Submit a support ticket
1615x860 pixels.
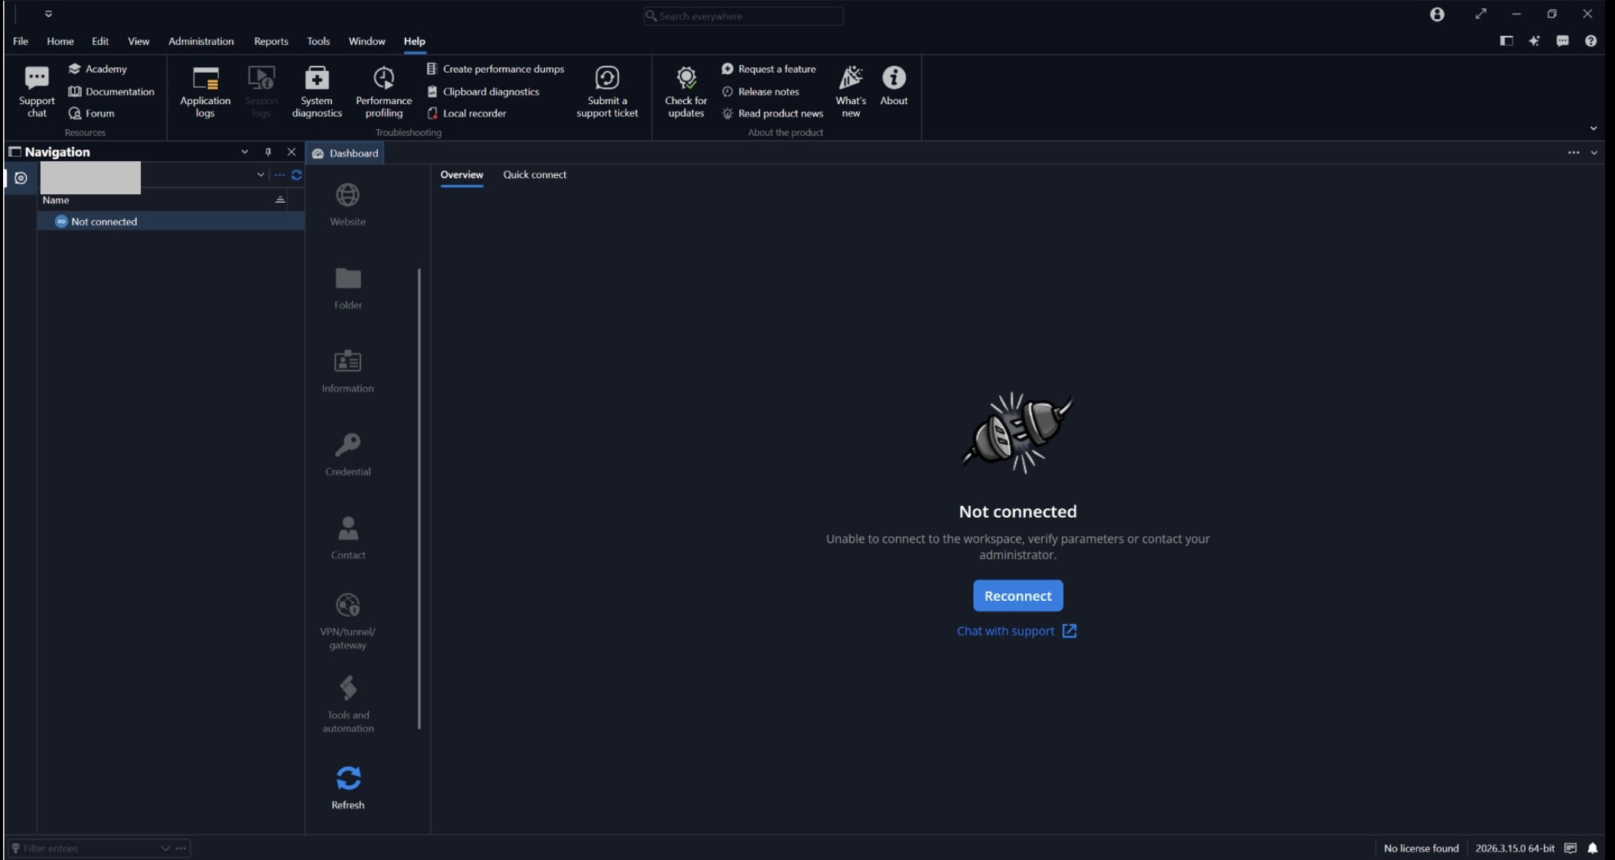pyautogui.click(x=607, y=92)
